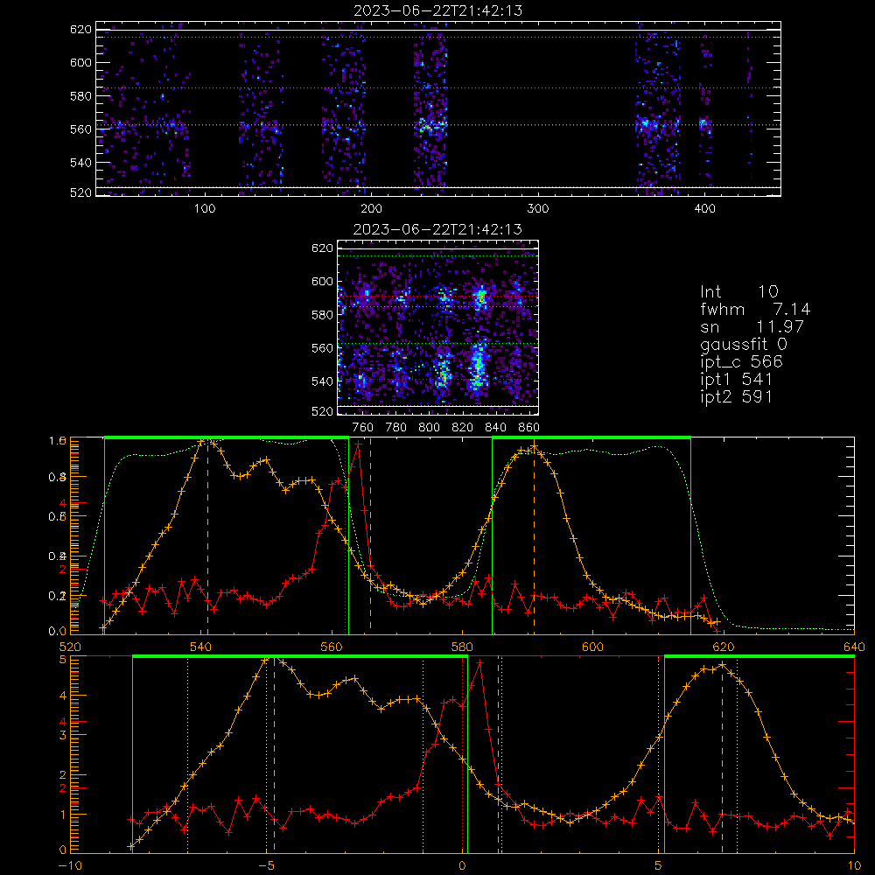Click the x-axis label -5 of bottom plot

pyautogui.click(x=266, y=865)
